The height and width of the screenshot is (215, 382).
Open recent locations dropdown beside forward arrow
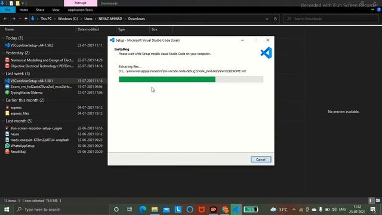click(20, 19)
